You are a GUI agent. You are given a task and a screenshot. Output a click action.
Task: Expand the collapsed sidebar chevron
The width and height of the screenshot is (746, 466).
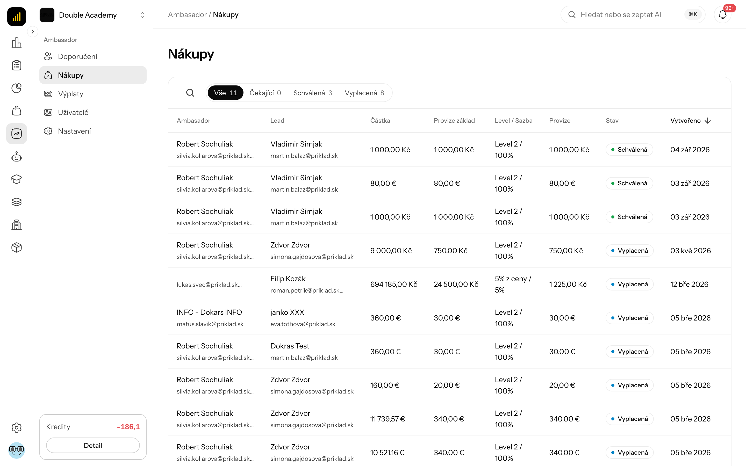pos(33,31)
